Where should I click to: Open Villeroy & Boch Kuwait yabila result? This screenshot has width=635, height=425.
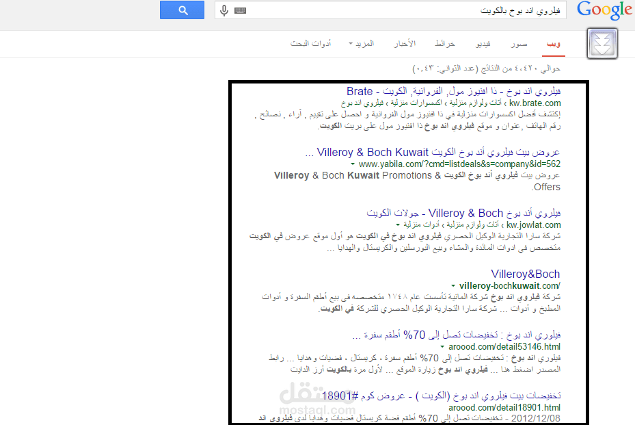(x=433, y=152)
